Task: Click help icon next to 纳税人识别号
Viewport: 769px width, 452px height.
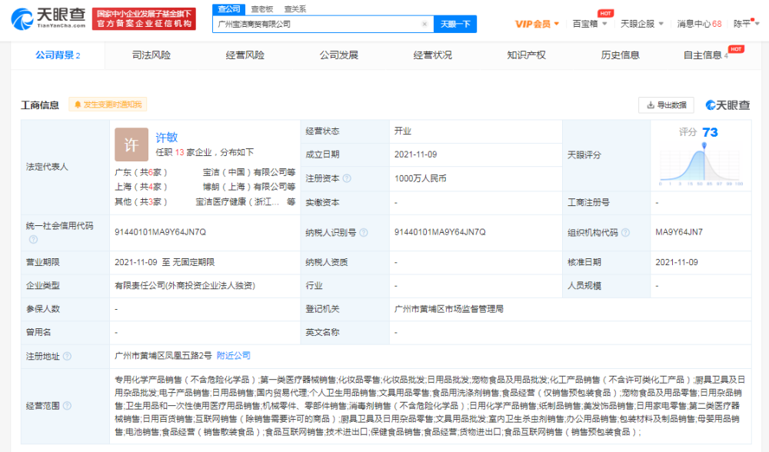Action: (363, 232)
